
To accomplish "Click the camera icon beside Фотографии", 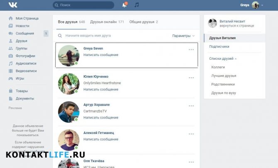I will coord(11,56).
